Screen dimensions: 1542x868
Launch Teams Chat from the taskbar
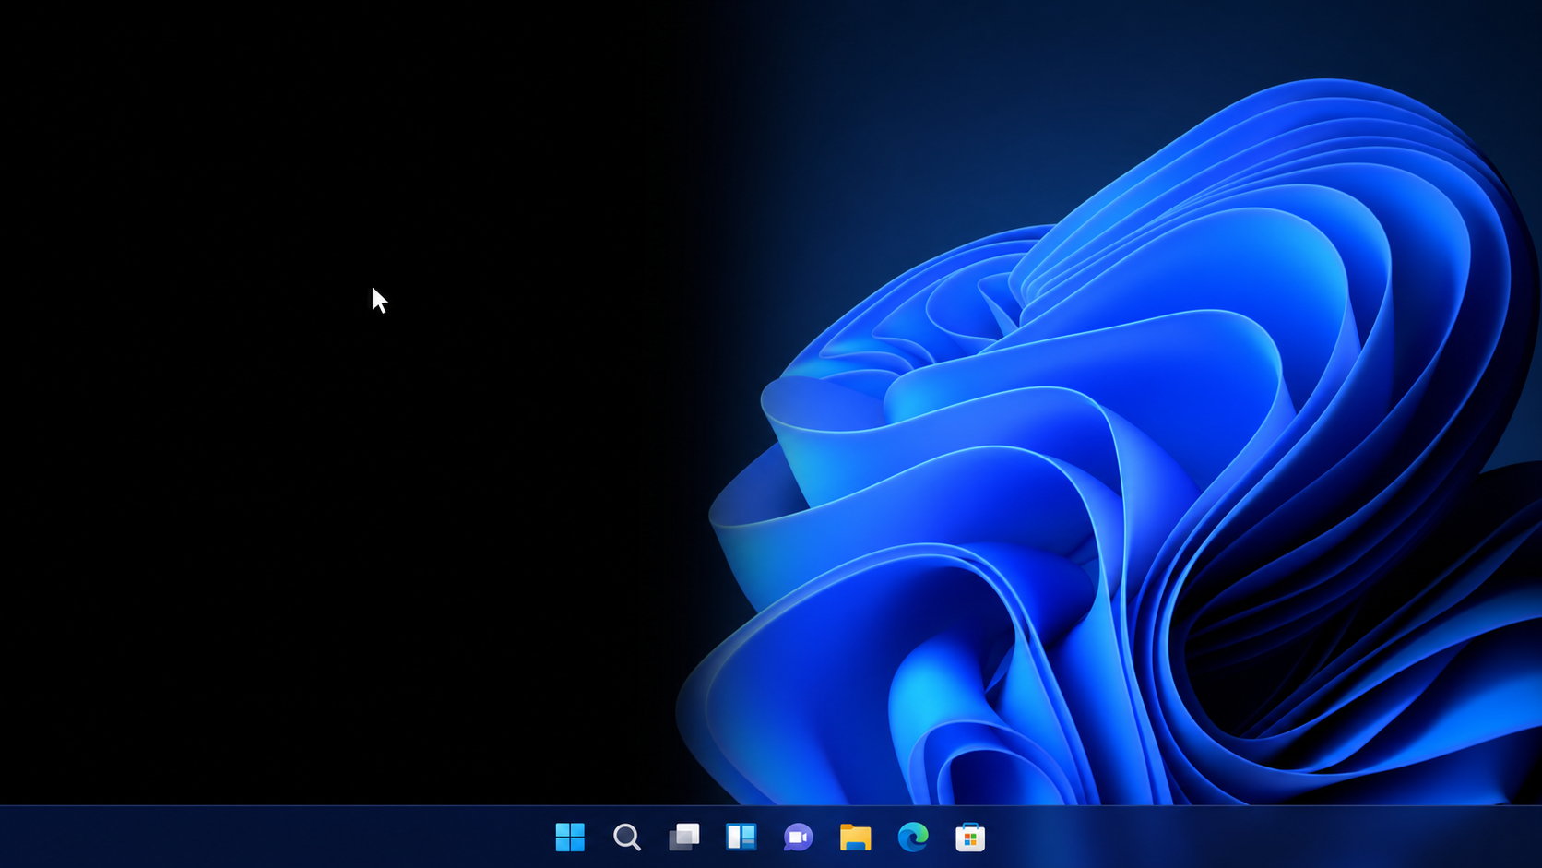[x=799, y=837]
